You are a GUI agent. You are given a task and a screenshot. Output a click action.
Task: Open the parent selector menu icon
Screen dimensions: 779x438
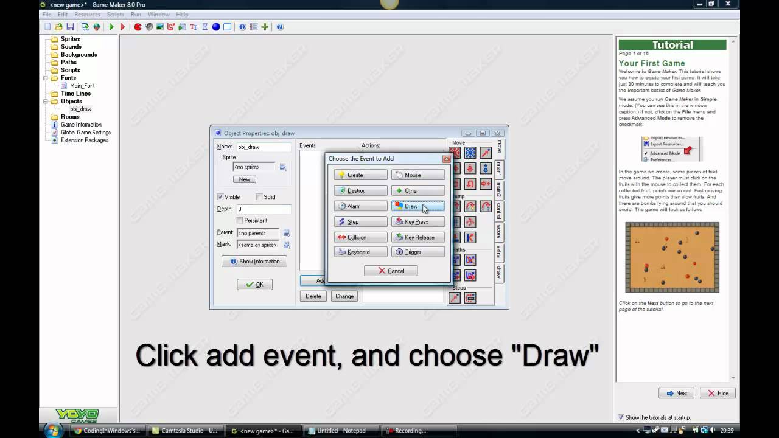287,233
